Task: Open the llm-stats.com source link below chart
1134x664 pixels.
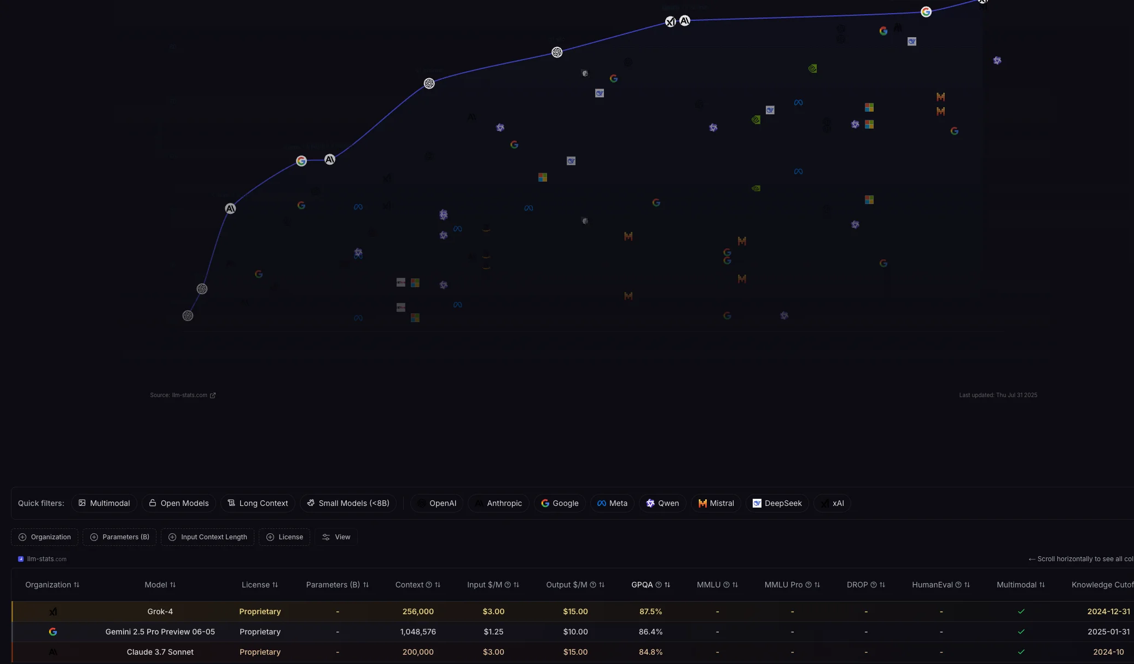Action: (x=189, y=395)
